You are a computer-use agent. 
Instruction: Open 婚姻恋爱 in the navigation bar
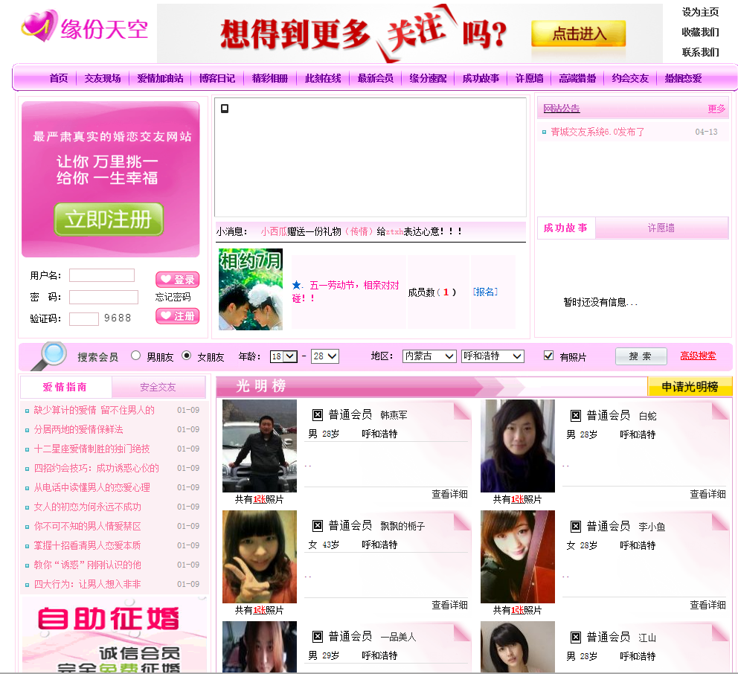(683, 78)
